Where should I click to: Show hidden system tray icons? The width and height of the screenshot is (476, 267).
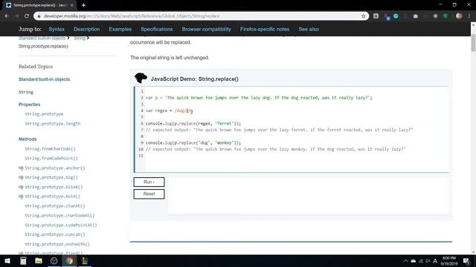pos(405,260)
